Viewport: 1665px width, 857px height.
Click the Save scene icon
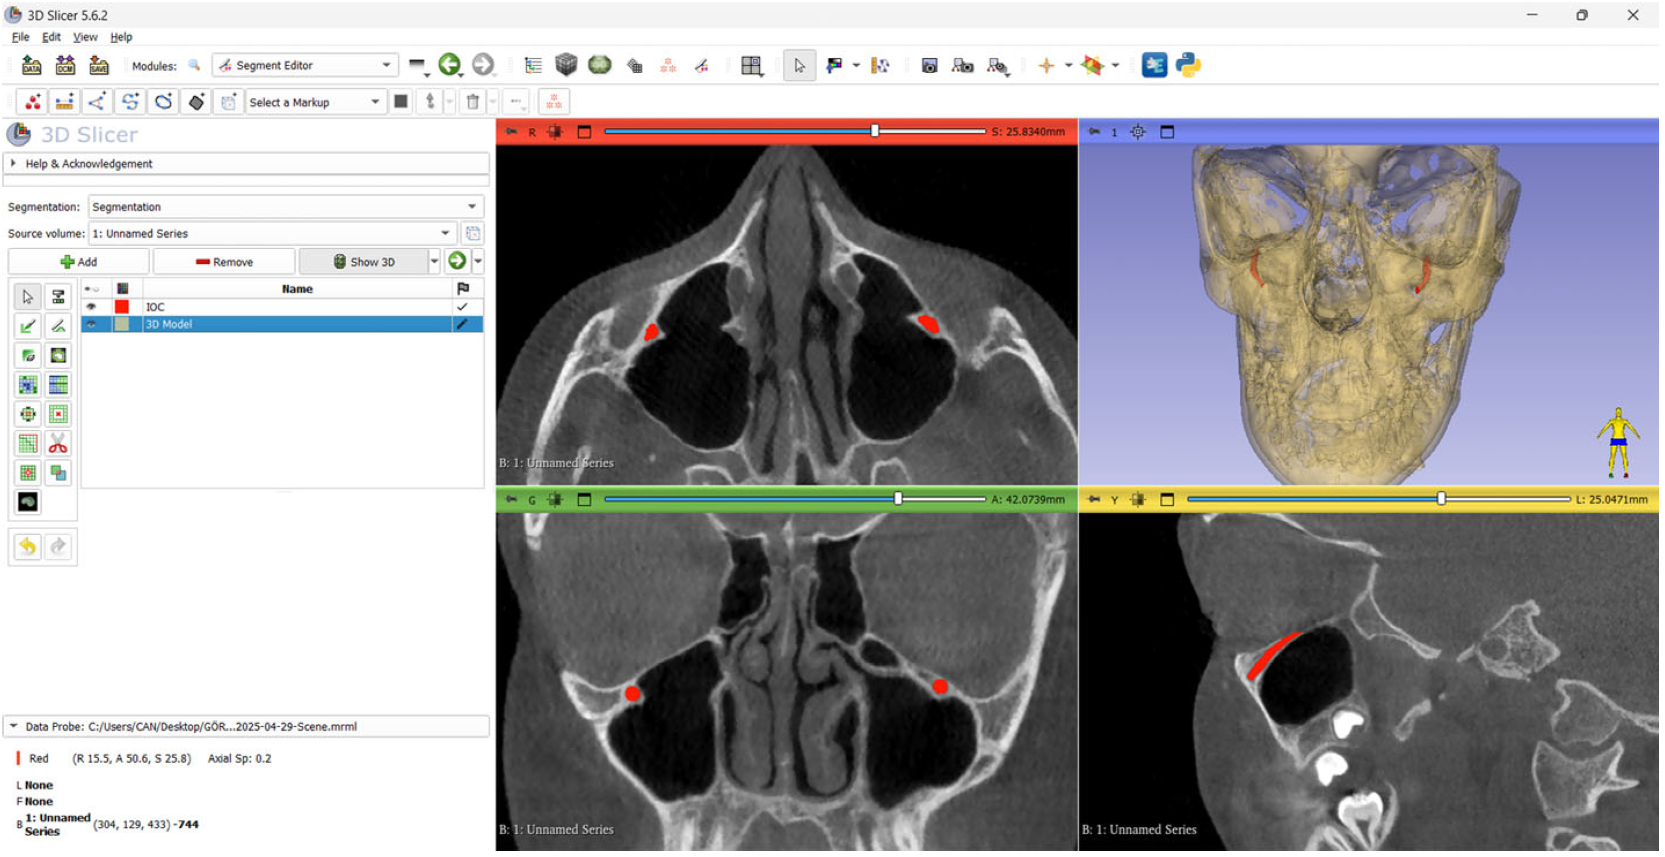point(99,65)
